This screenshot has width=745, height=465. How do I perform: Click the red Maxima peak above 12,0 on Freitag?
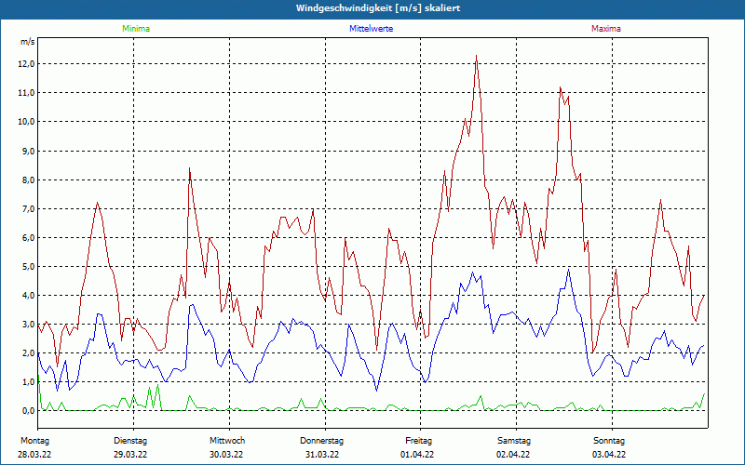click(x=476, y=56)
